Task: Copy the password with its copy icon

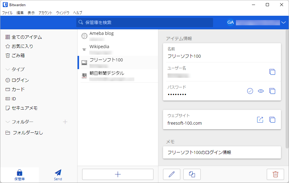Action: (x=272, y=91)
